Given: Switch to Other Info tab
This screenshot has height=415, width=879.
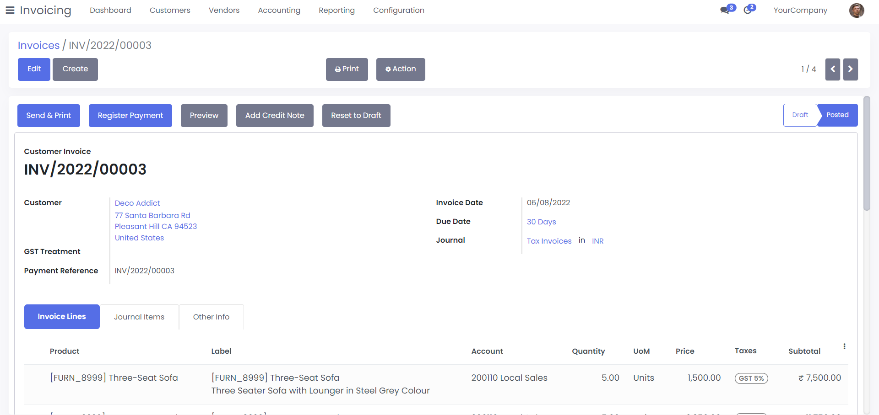Looking at the screenshot, I should pyautogui.click(x=211, y=317).
